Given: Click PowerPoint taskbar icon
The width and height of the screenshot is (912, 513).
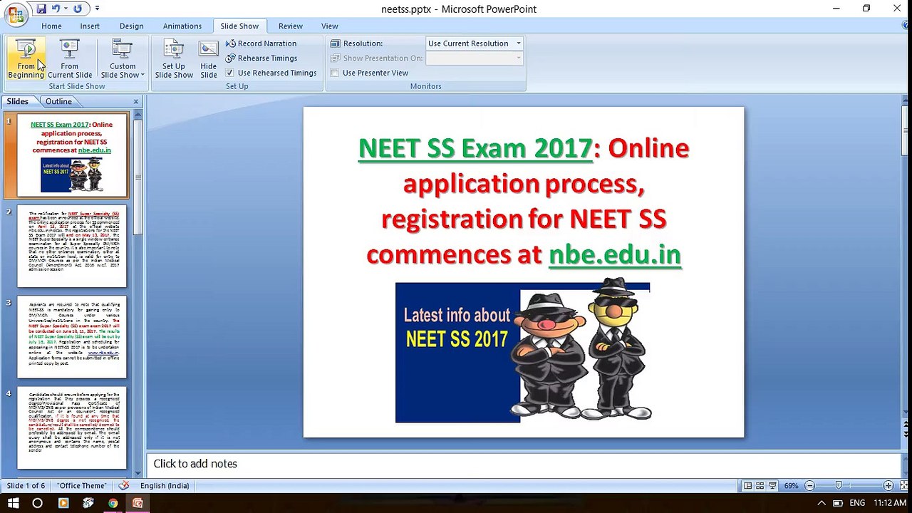Looking at the screenshot, I should 138,503.
